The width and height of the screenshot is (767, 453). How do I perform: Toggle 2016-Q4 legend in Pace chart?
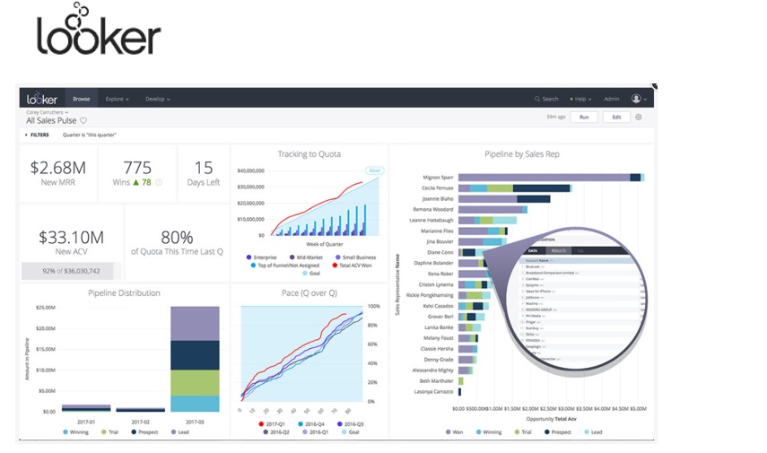311,424
